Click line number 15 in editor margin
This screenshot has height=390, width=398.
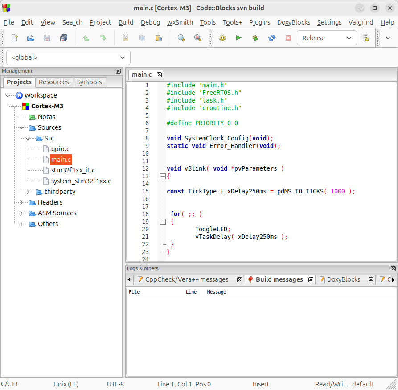[x=145, y=192]
